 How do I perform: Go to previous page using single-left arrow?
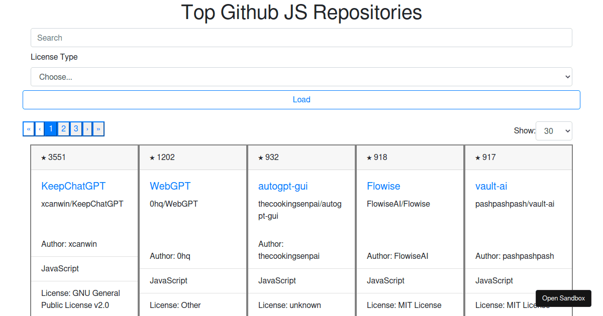click(x=40, y=129)
